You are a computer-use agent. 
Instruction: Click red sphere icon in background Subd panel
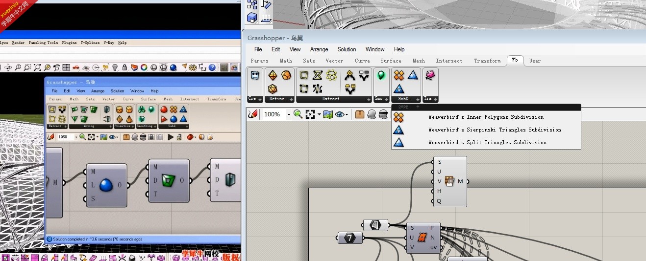pos(164,109)
